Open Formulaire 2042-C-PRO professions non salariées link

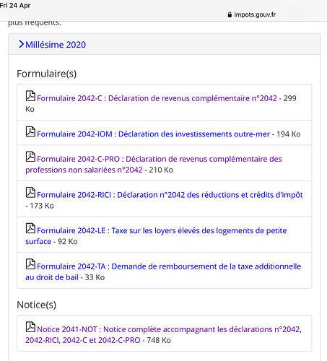(154, 165)
